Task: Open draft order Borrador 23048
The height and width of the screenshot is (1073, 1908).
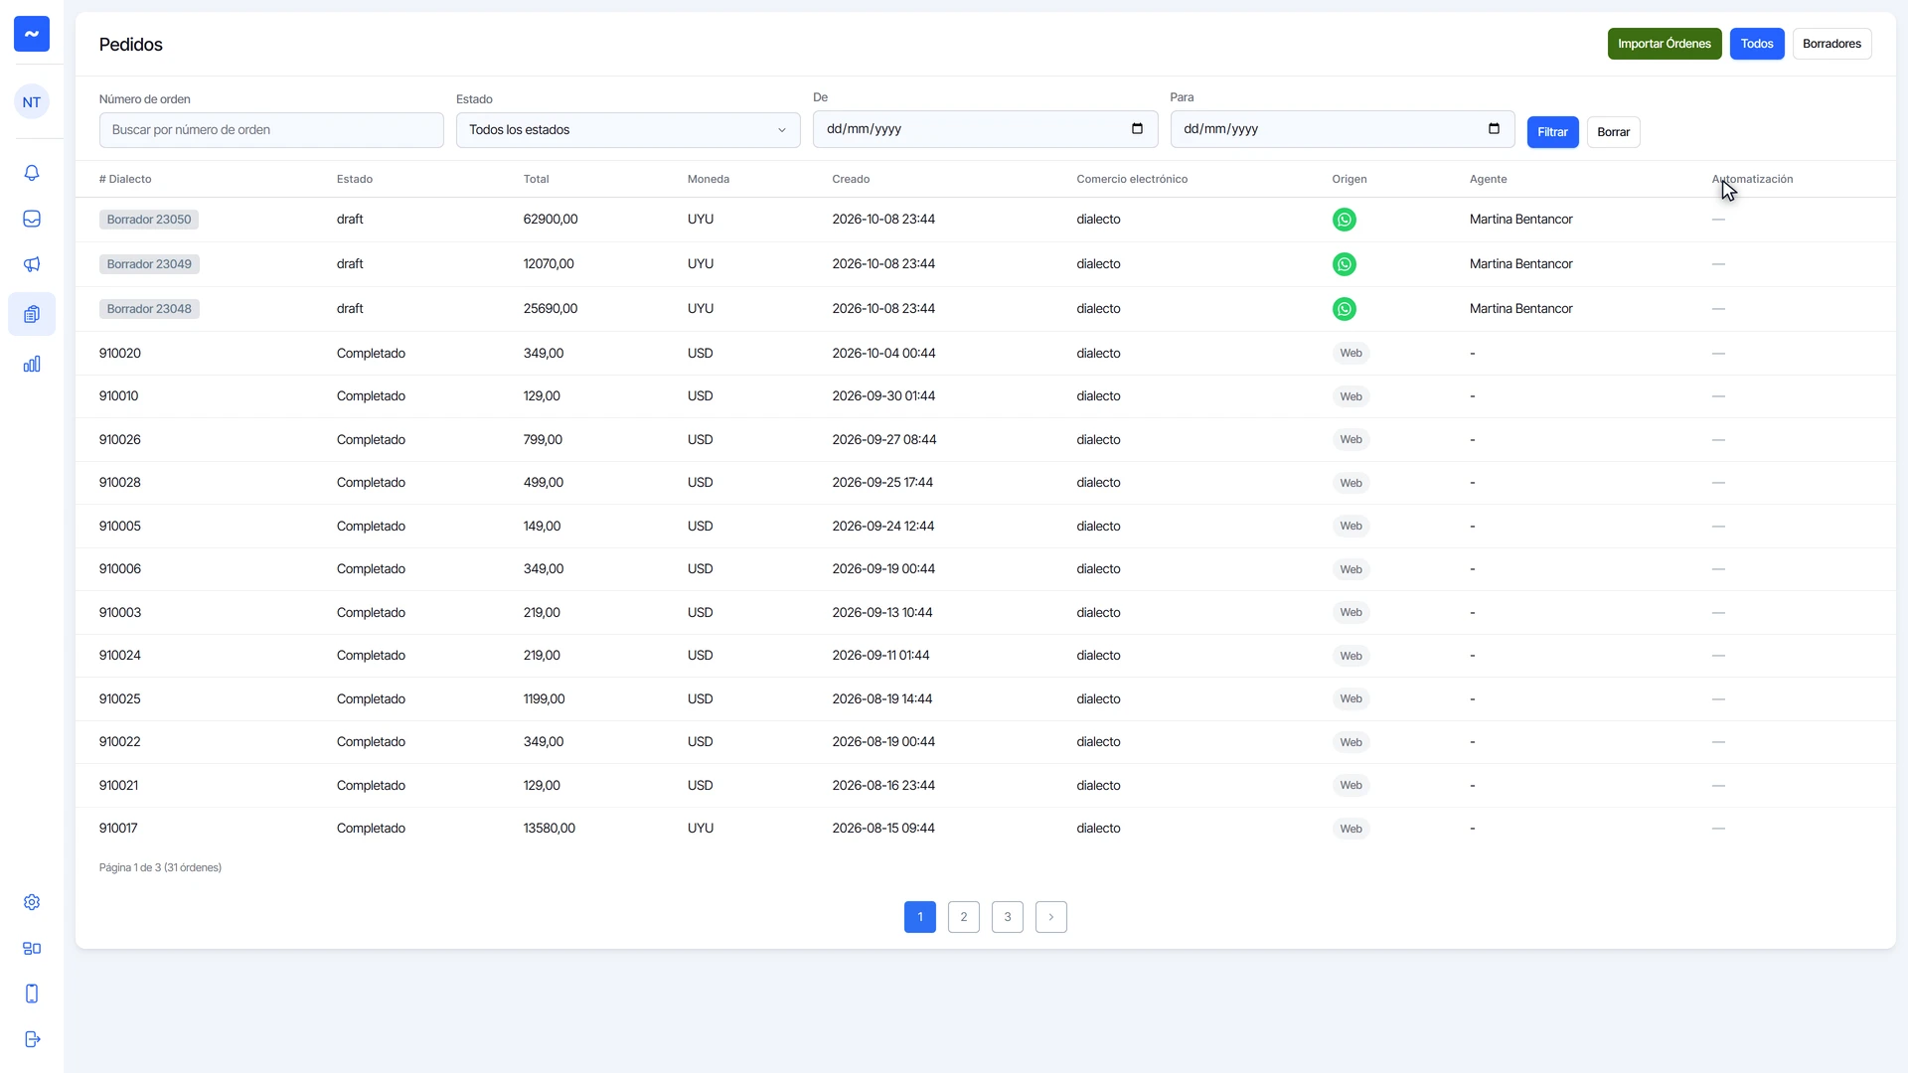Action: pyautogui.click(x=149, y=309)
